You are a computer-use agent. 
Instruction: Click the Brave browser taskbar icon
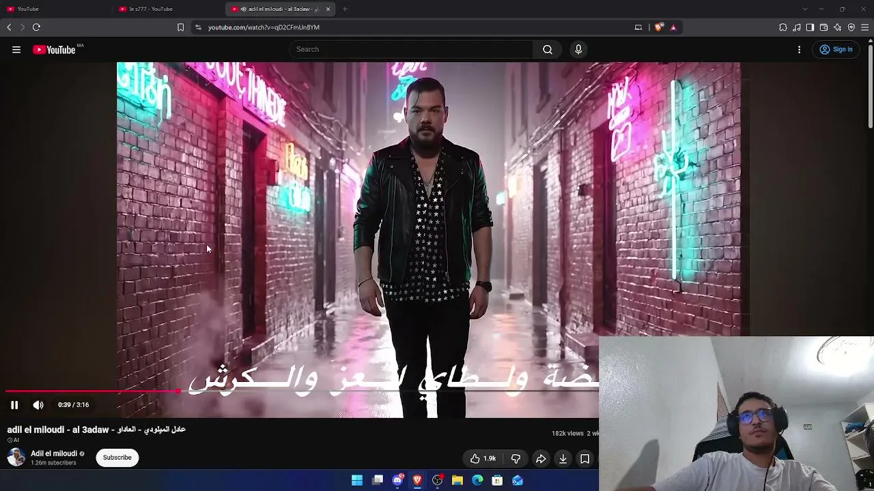coord(417,481)
